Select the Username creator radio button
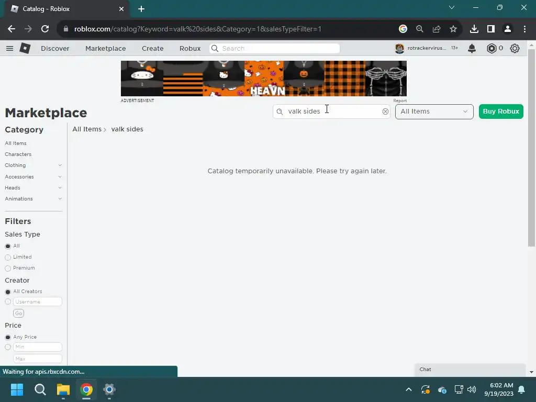The width and height of the screenshot is (536, 402). point(8,301)
